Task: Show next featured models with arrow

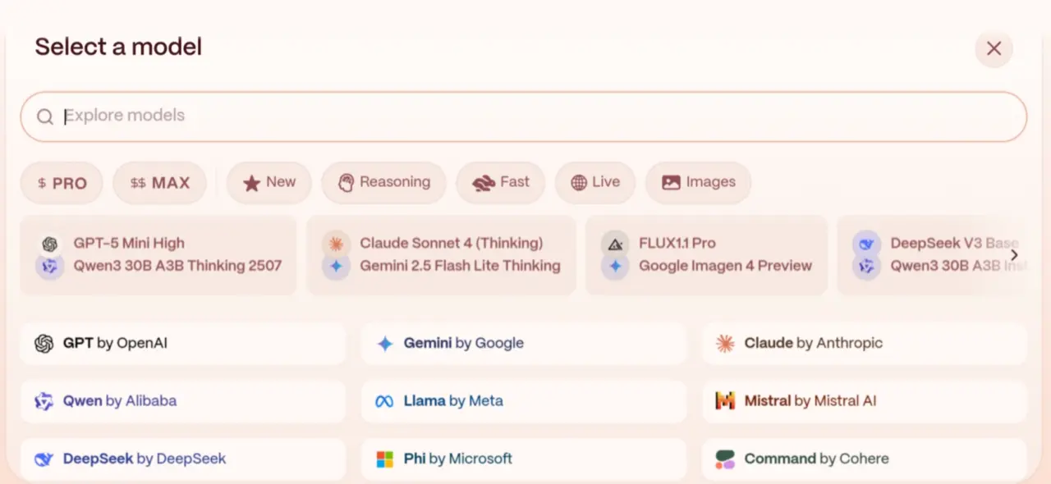Action: point(1014,255)
